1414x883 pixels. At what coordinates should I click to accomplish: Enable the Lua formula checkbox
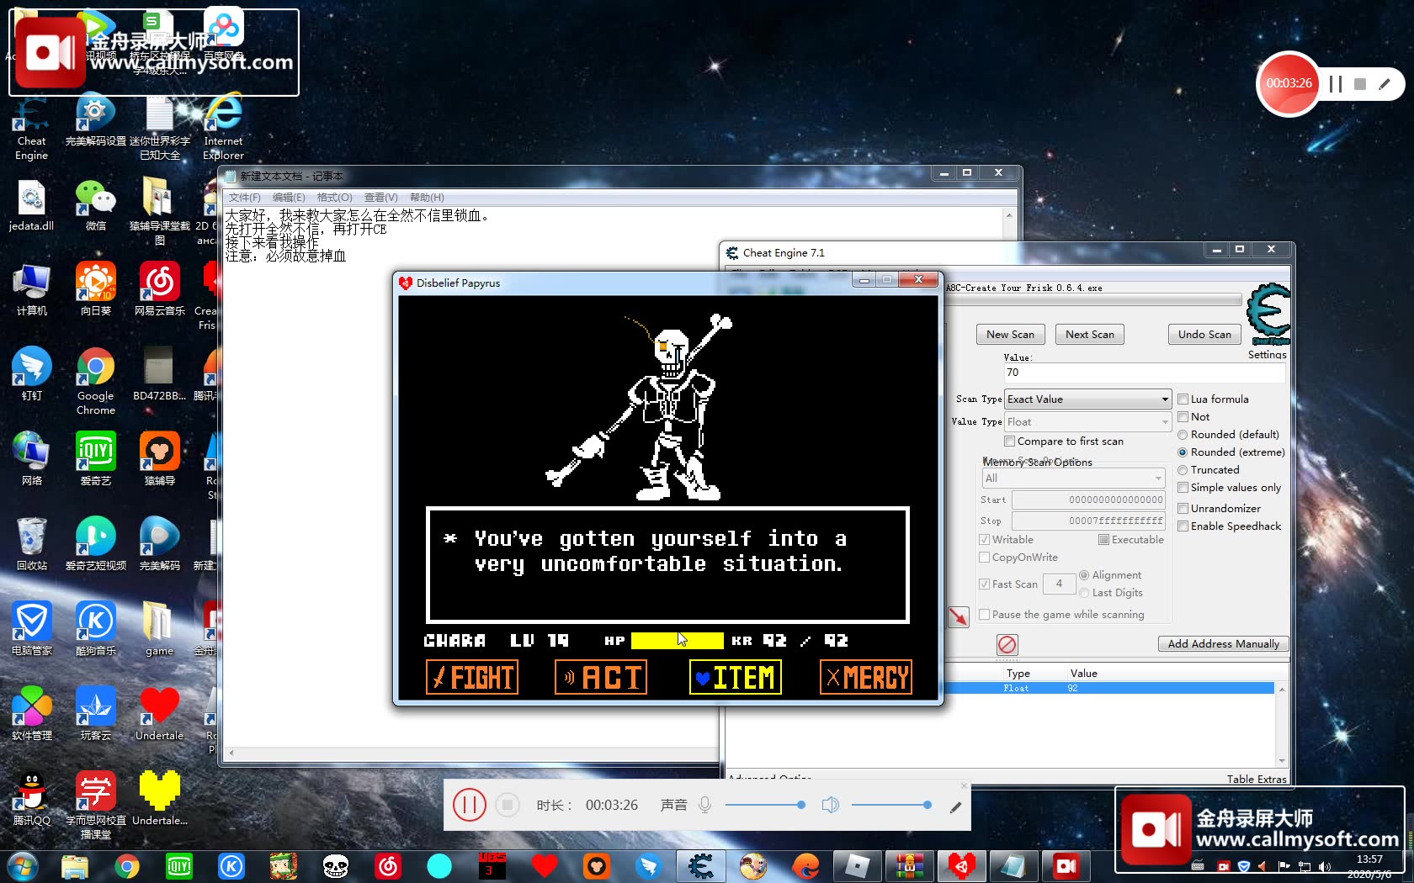point(1183,399)
